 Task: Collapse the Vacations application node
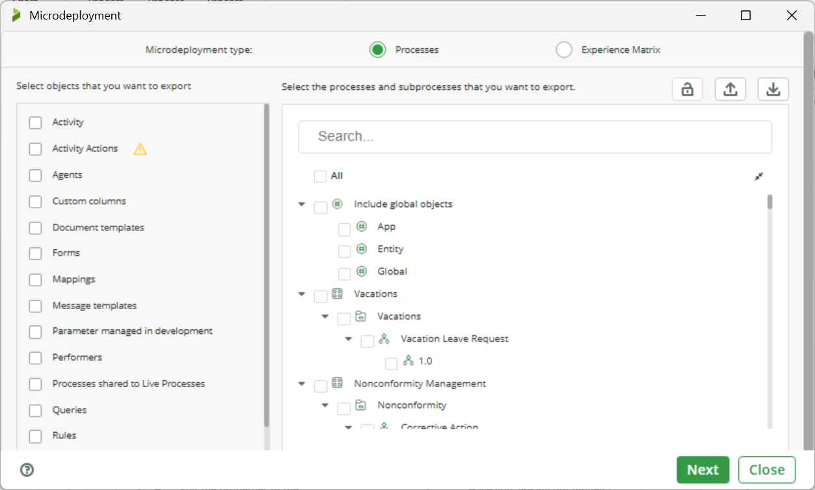[302, 294]
